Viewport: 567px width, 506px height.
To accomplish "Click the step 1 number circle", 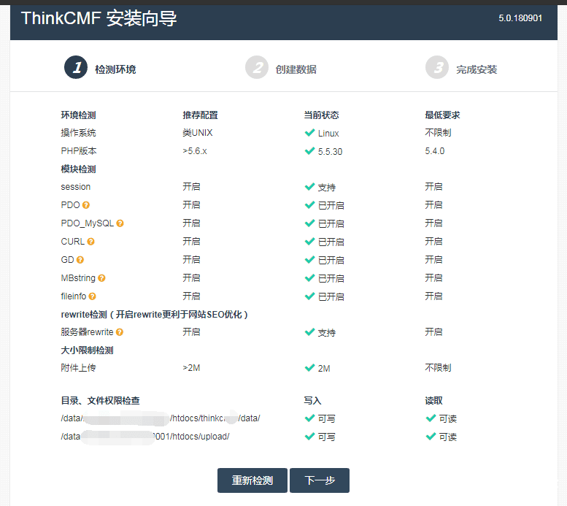I will [76, 67].
